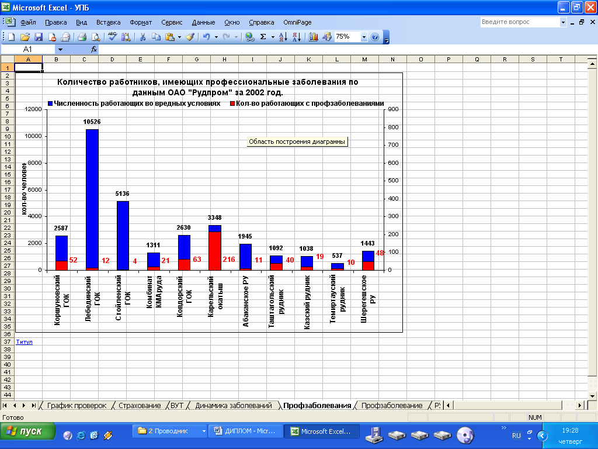
Task: Run the spell check tool
Action: (113, 37)
